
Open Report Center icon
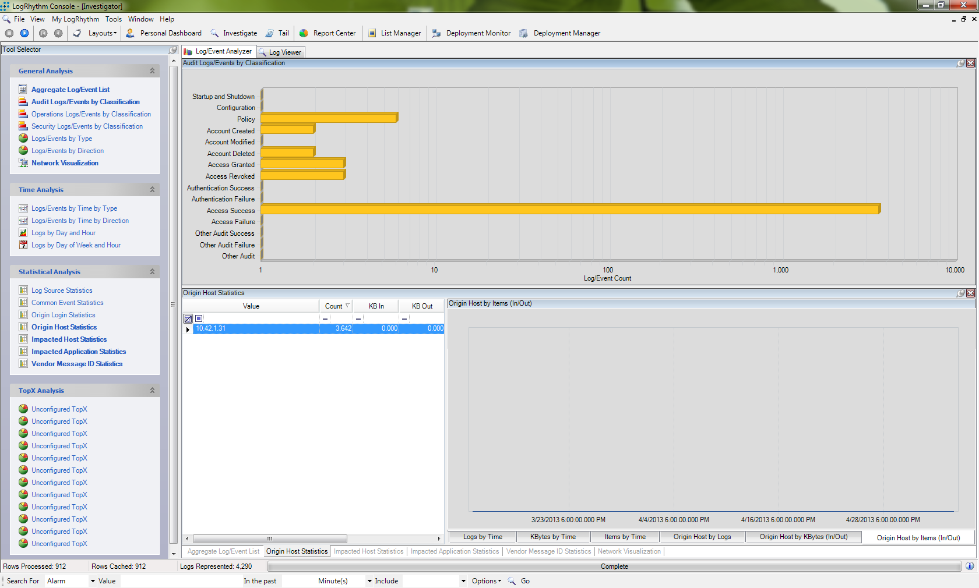tap(304, 33)
